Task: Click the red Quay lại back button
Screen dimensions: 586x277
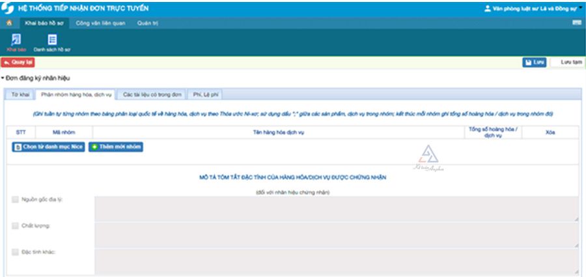Action: [18, 63]
